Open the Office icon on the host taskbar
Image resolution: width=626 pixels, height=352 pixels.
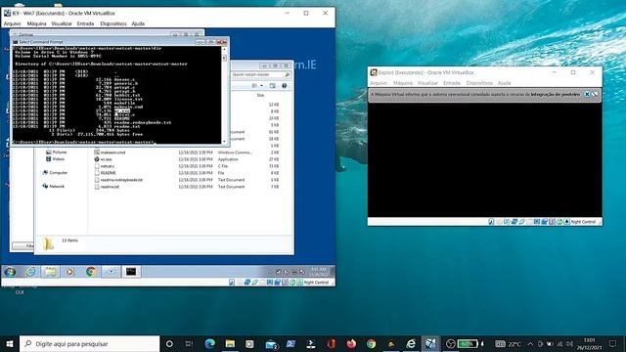(331, 343)
